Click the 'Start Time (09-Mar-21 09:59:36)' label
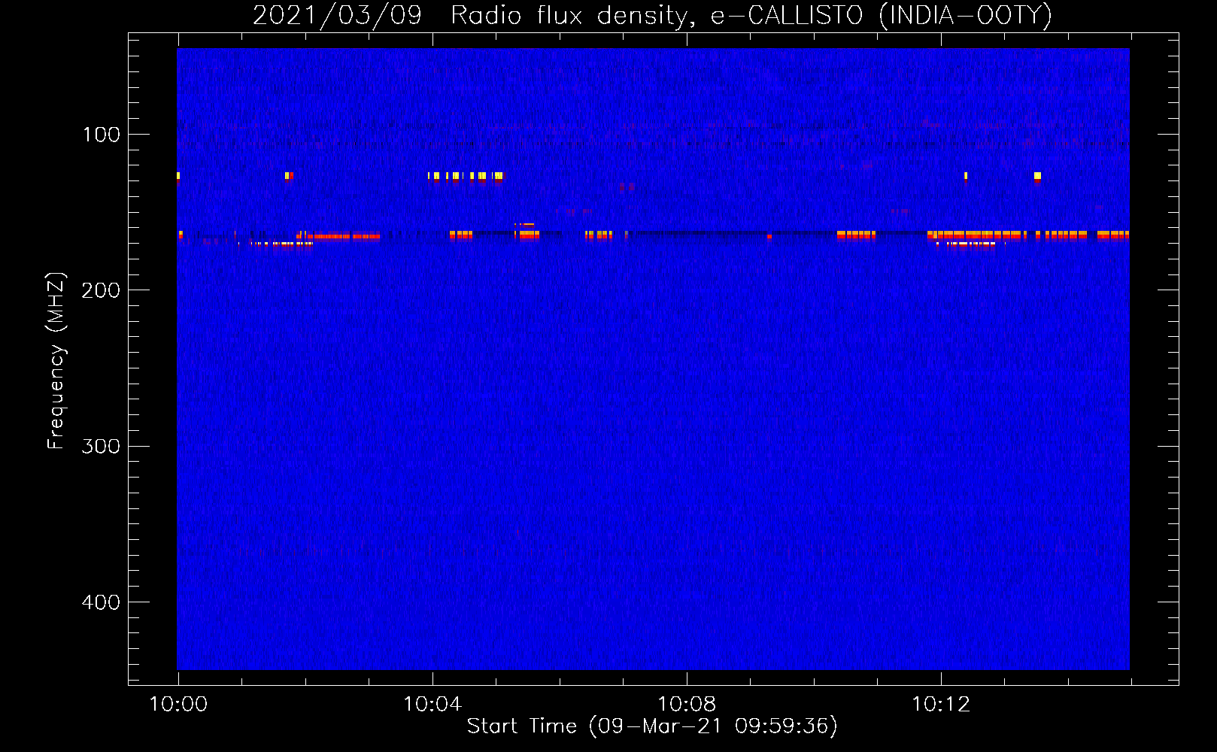The height and width of the screenshot is (752, 1217). click(652, 726)
